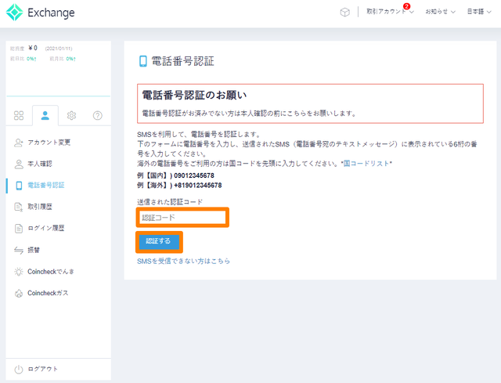
Task: Open the 国コードリスト link
Action: 366,164
